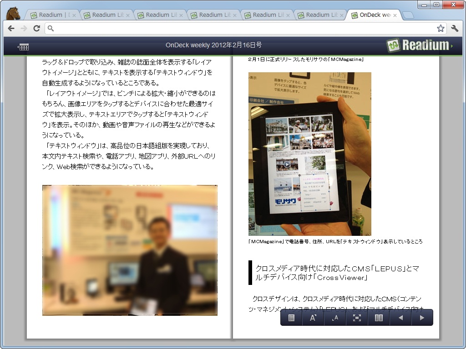
Task: Advance to the next page with right arrow
Action: 421,317
